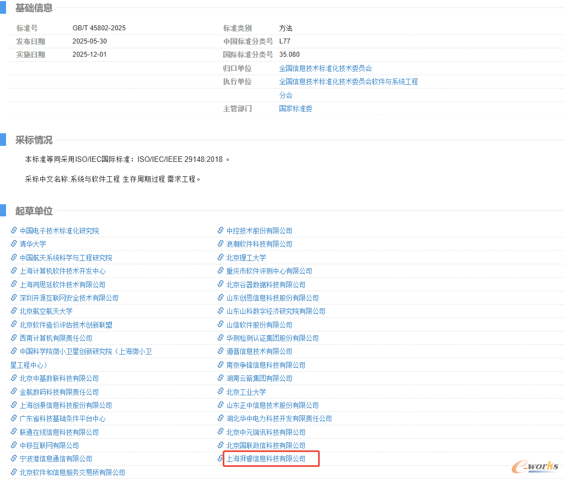
Task: Click link icon beside 山东正中信息技术股份有限公司
Action: tap(221, 405)
